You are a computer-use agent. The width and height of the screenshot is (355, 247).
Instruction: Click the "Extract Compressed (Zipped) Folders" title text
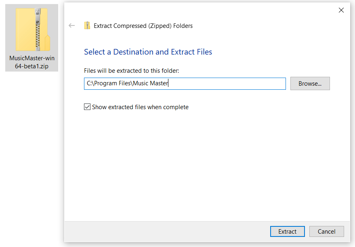pos(143,26)
